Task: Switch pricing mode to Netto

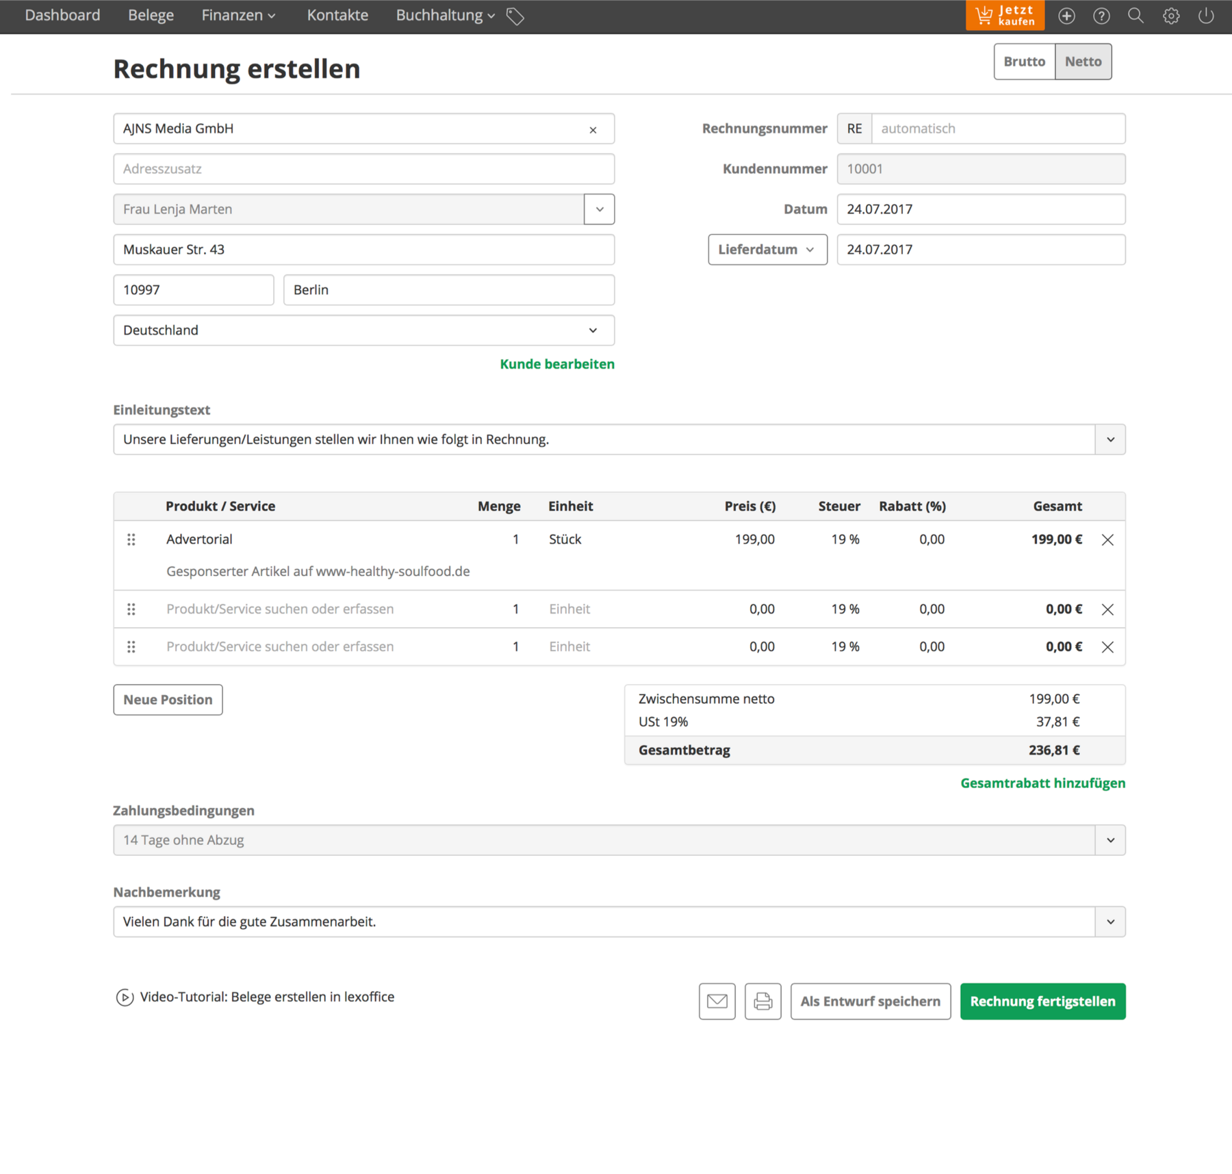Action: click(1083, 62)
